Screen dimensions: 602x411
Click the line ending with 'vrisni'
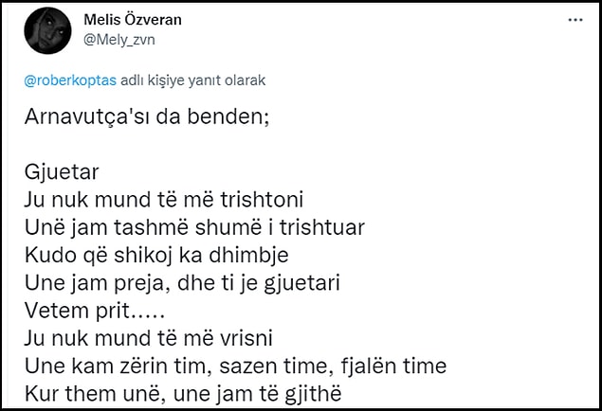click(x=149, y=338)
